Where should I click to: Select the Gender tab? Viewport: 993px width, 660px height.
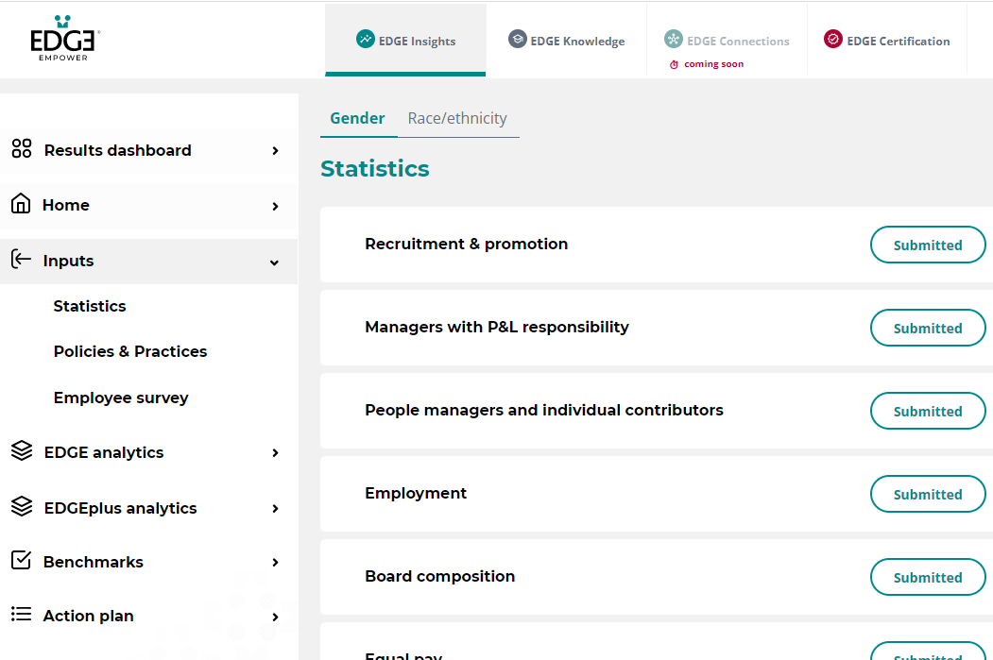click(x=357, y=118)
